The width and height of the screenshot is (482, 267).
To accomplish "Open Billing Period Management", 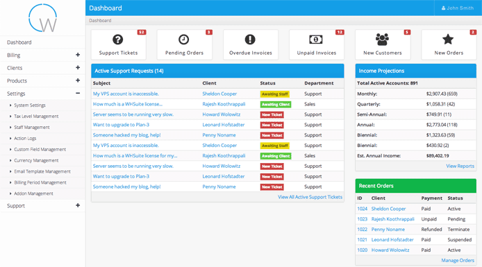I will (x=40, y=182).
